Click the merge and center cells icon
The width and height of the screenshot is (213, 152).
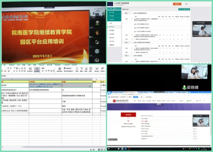click(x=30, y=69)
